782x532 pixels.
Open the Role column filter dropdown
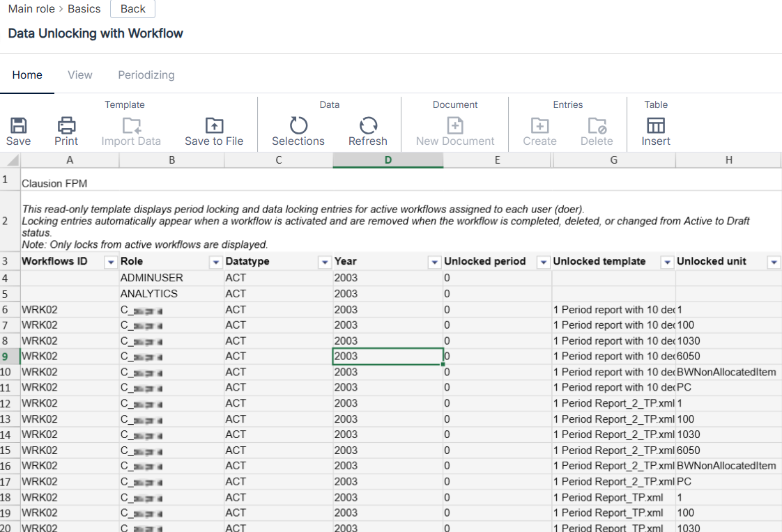(x=215, y=262)
